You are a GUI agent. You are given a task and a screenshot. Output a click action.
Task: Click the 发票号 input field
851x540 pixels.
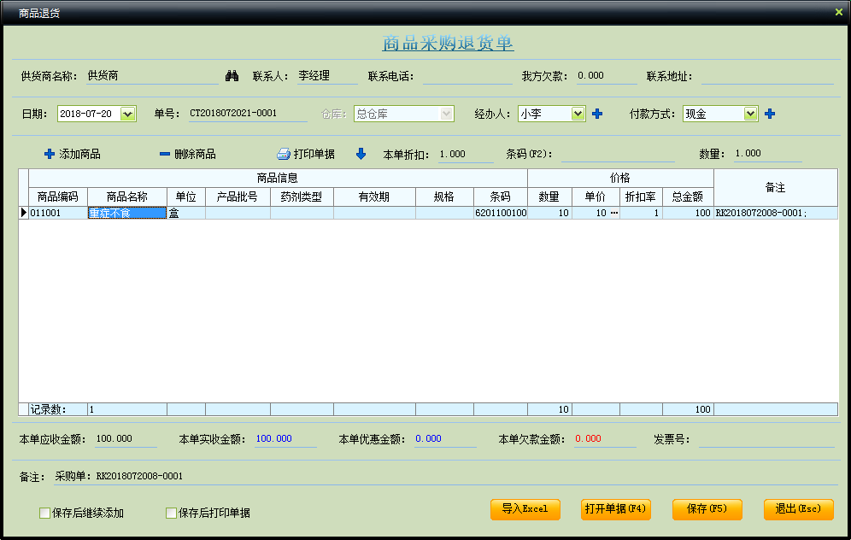coord(766,439)
